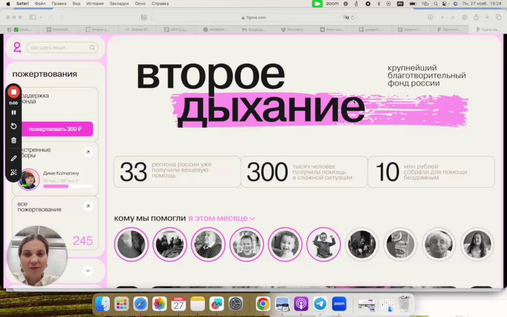Open a new tab with the plus icon
Image resolution: width=507 pixels, height=317 pixels.
pos(487,17)
